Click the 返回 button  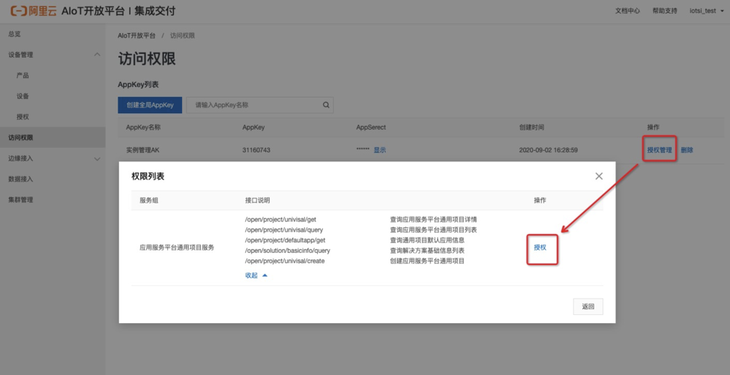tap(588, 307)
